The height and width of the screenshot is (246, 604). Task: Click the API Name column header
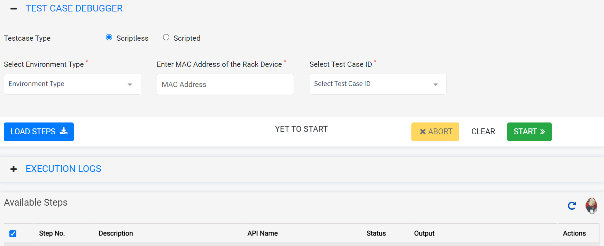262,233
